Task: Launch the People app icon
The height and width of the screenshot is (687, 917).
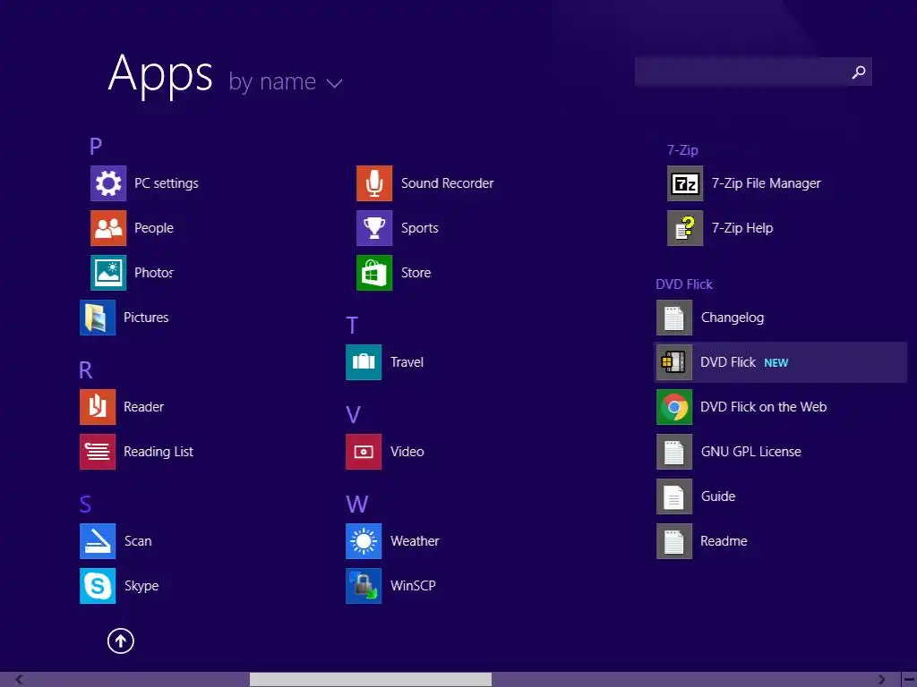Action: tap(108, 228)
